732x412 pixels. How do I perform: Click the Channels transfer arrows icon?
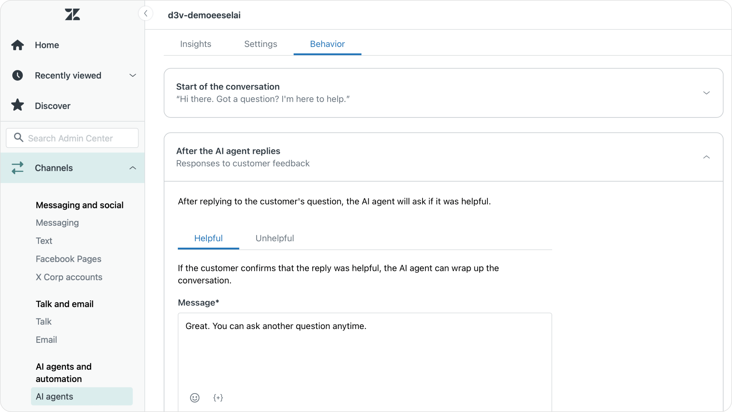[x=18, y=167]
